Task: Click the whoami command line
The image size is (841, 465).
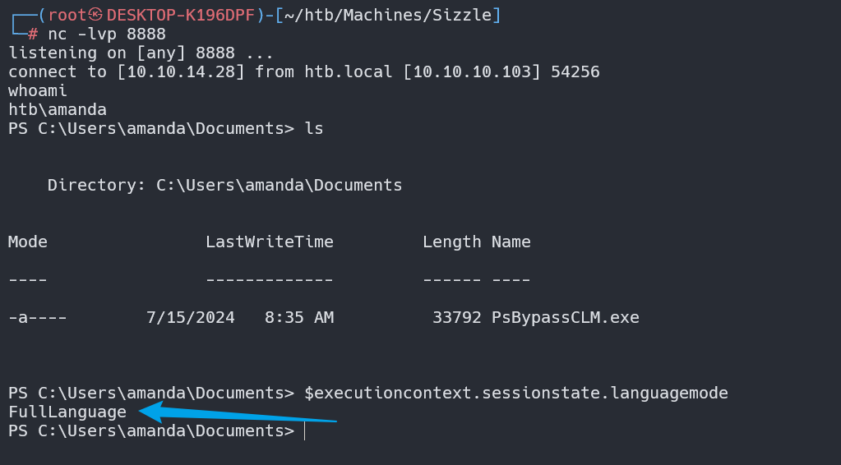Action: tap(38, 90)
